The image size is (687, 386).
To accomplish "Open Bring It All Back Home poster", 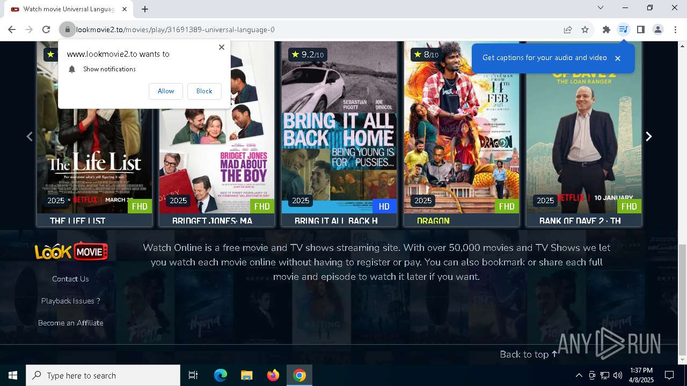I will point(339,128).
